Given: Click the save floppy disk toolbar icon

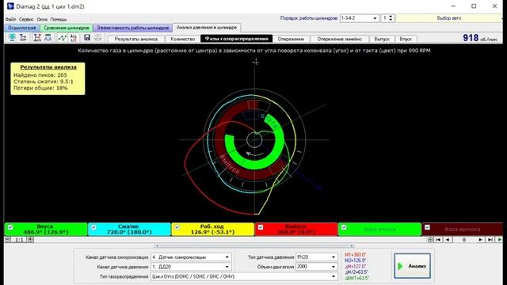Looking at the screenshot, I should click(86, 38).
